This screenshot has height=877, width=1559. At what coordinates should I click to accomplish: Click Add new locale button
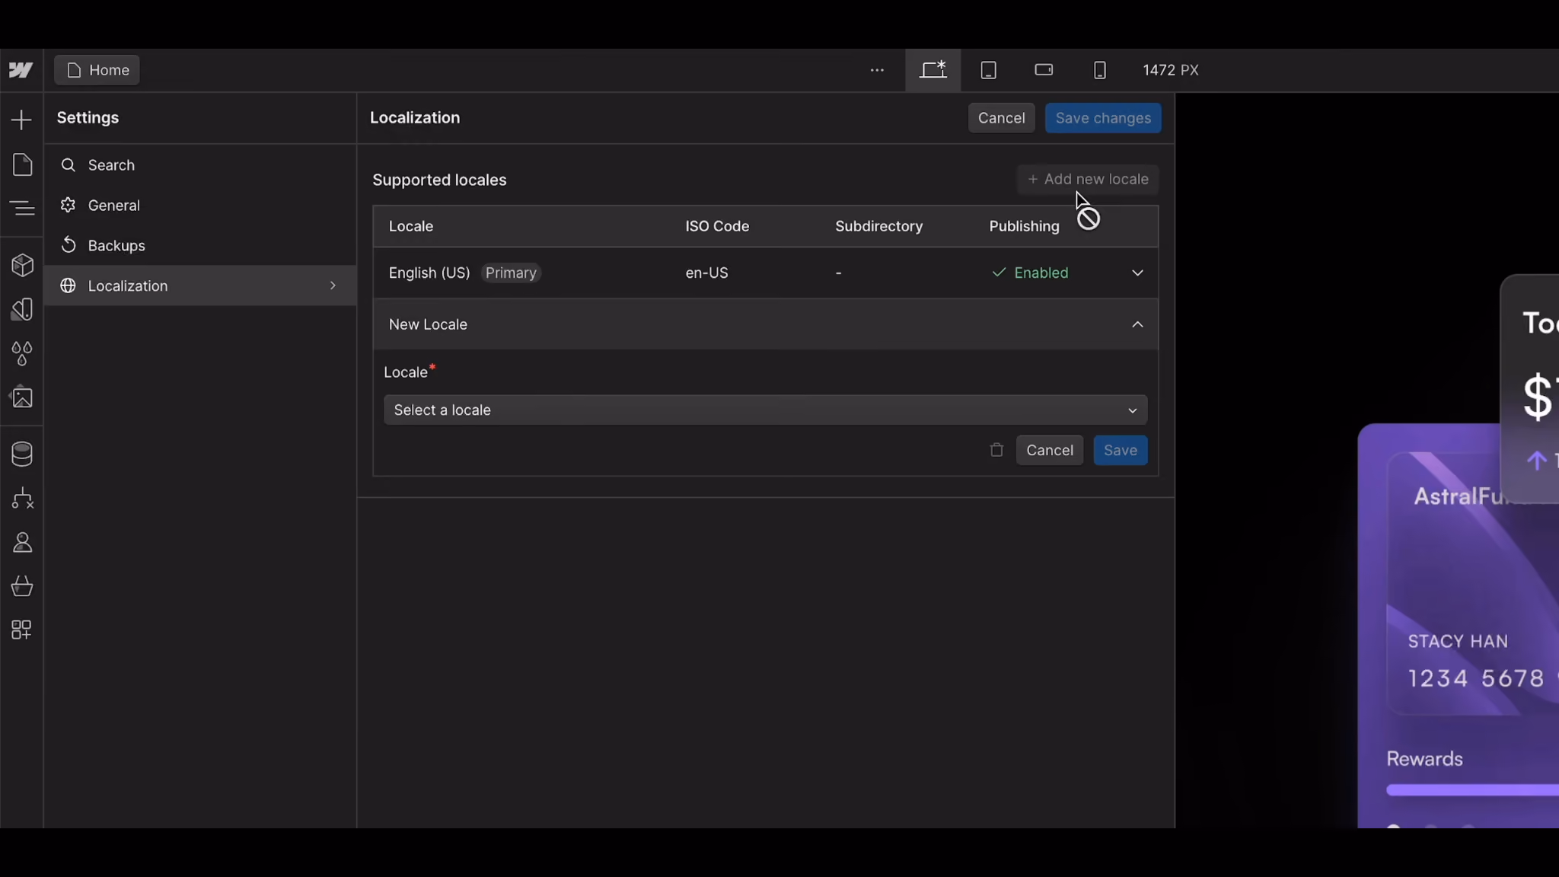click(x=1088, y=180)
